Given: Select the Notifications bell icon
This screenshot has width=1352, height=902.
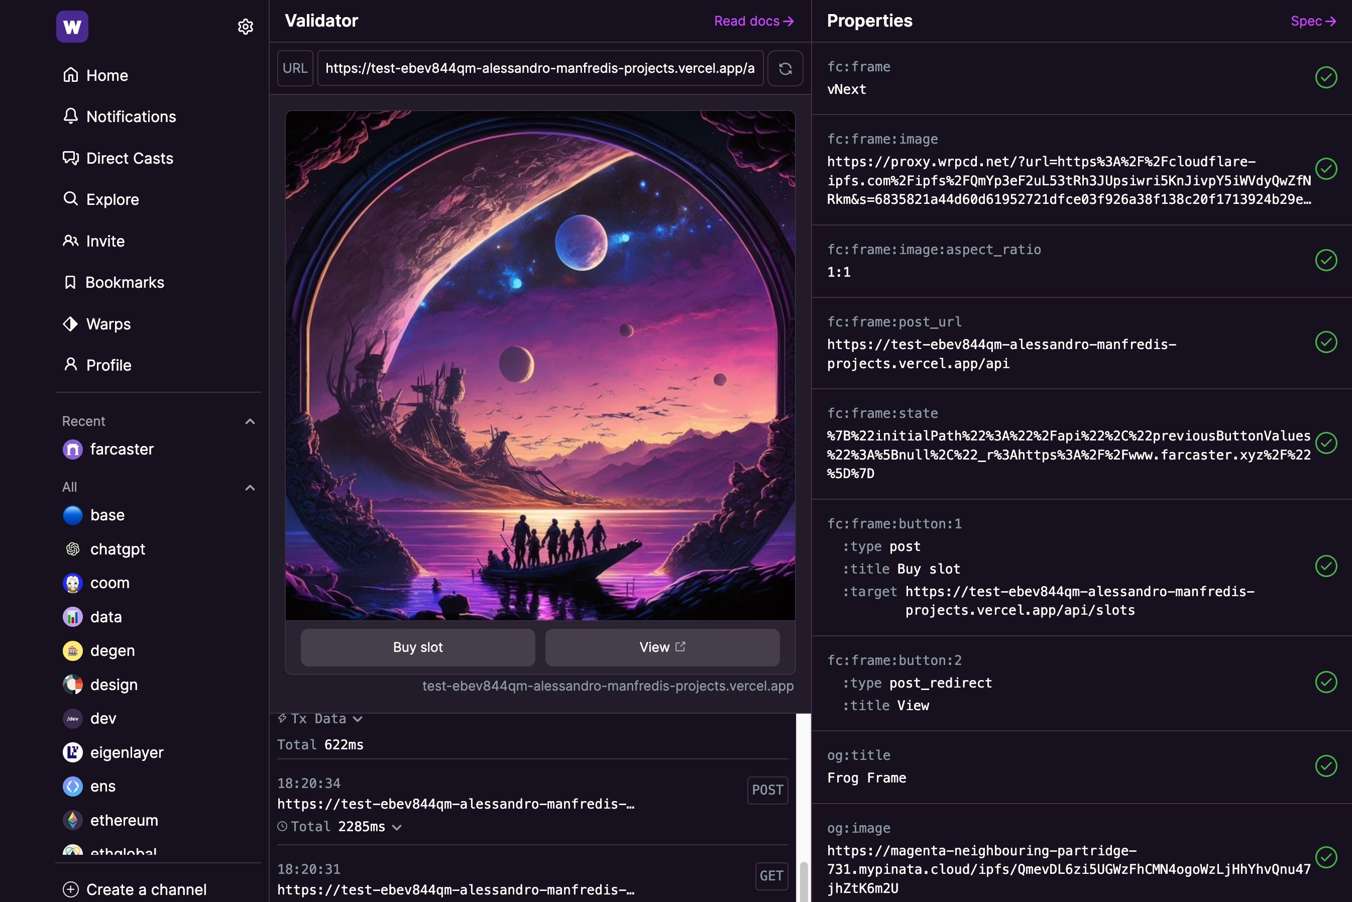Looking at the screenshot, I should coord(70,117).
